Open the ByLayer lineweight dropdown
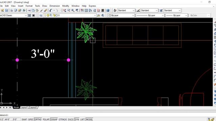This screenshot has height=121, width=216. pyautogui.click(x=186, y=15)
